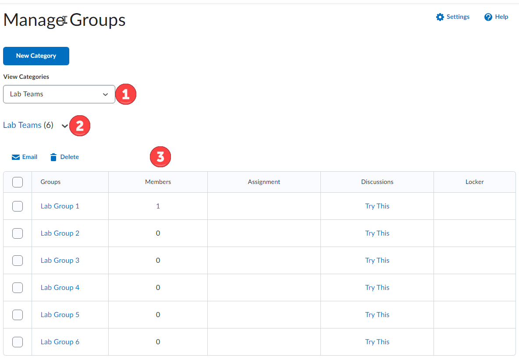Click the Members column header

[x=158, y=182]
